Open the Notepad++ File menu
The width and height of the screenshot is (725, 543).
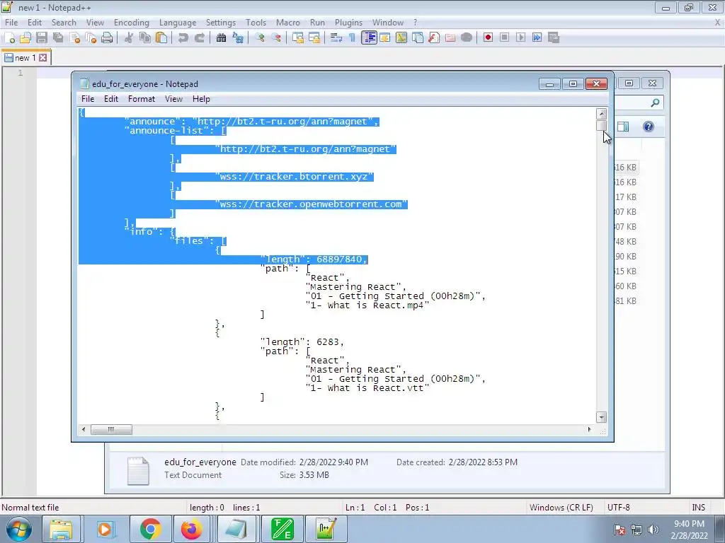tap(11, 23)
